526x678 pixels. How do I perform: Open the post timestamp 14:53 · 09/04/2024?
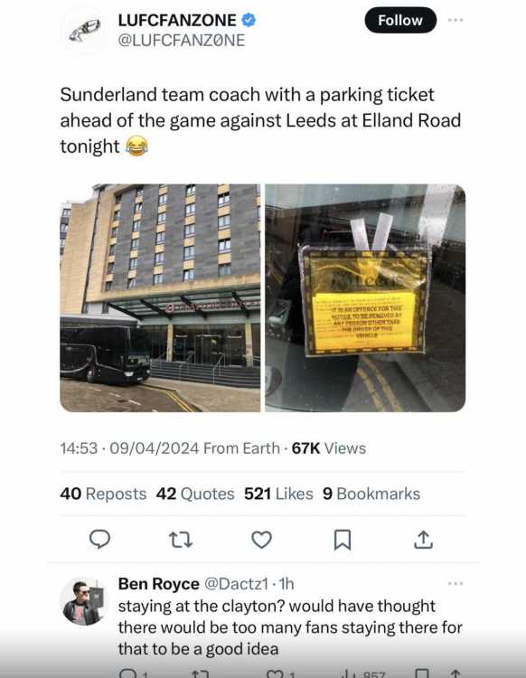pos(129,448)
